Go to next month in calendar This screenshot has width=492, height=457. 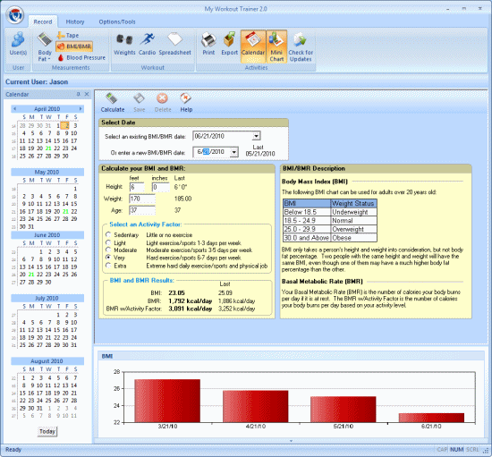click(x=81, y=109)
